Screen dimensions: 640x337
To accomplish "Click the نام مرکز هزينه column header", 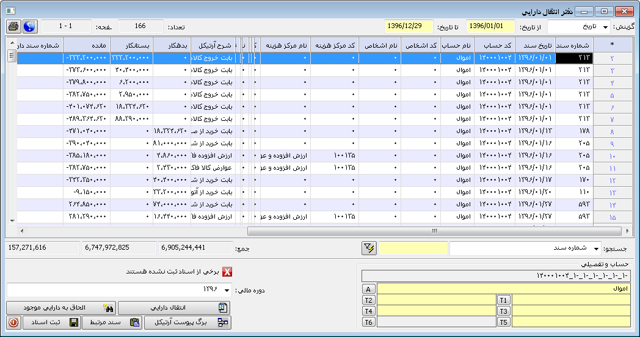I will (285, 45).
